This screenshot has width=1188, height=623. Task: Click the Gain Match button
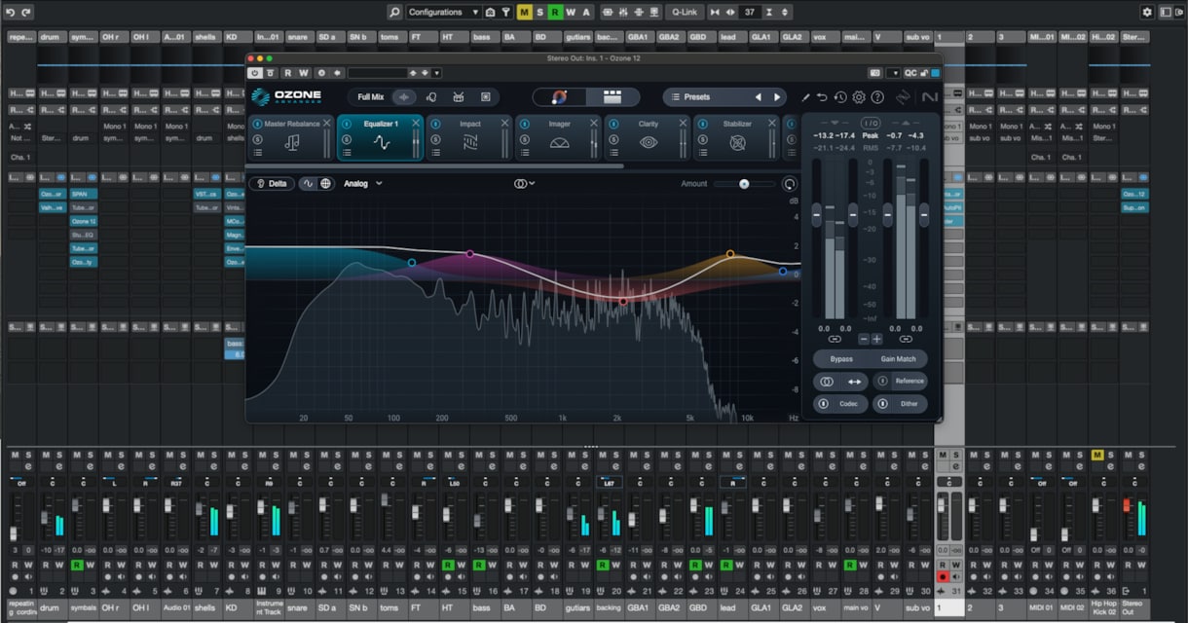(x=898, y=359)
